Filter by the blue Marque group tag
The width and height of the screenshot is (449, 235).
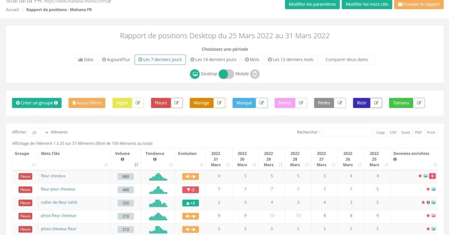pyautogui.click(x=244, y=103)
